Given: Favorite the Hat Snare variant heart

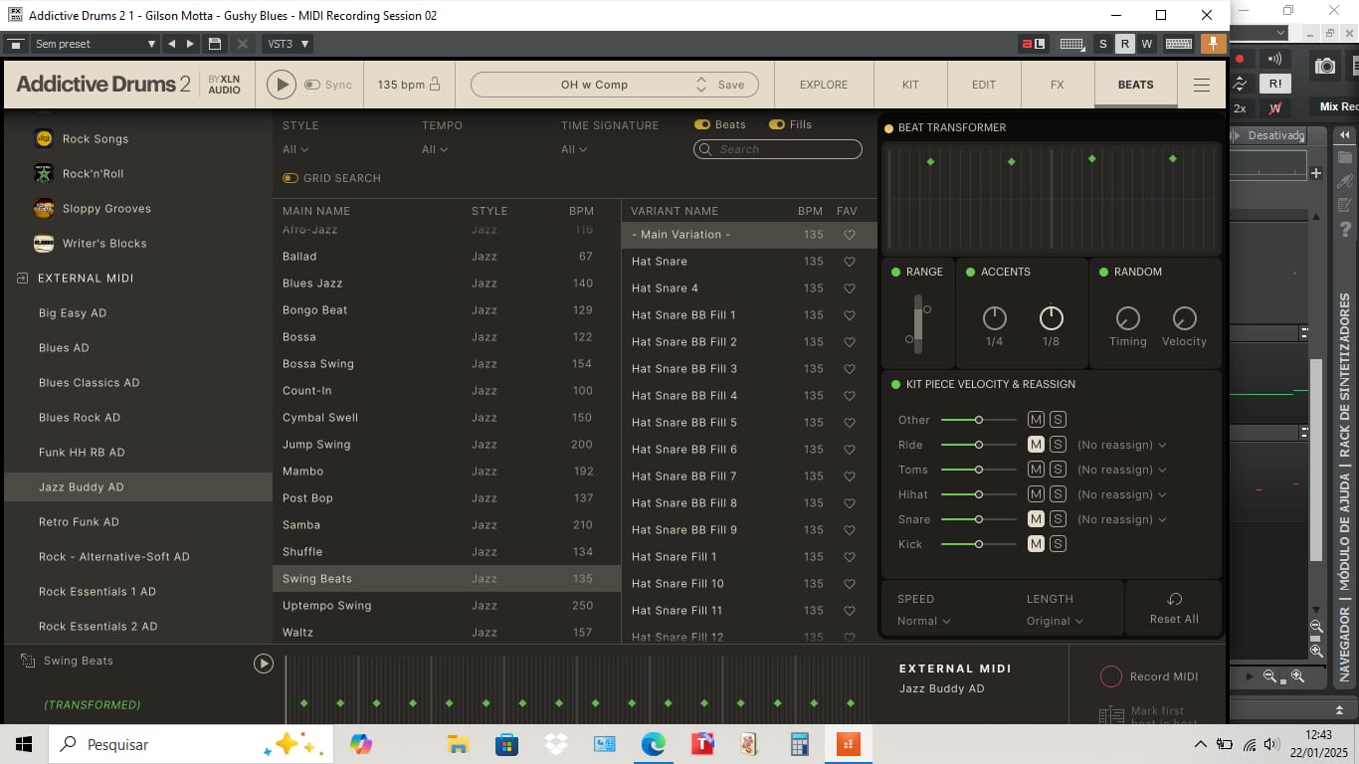Looking at the screenshot, I should [850, 262].
